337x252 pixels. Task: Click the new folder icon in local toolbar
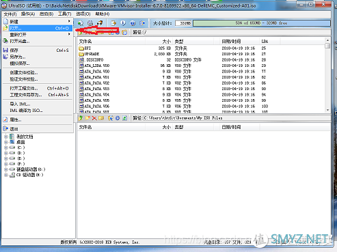click(87, 118)
